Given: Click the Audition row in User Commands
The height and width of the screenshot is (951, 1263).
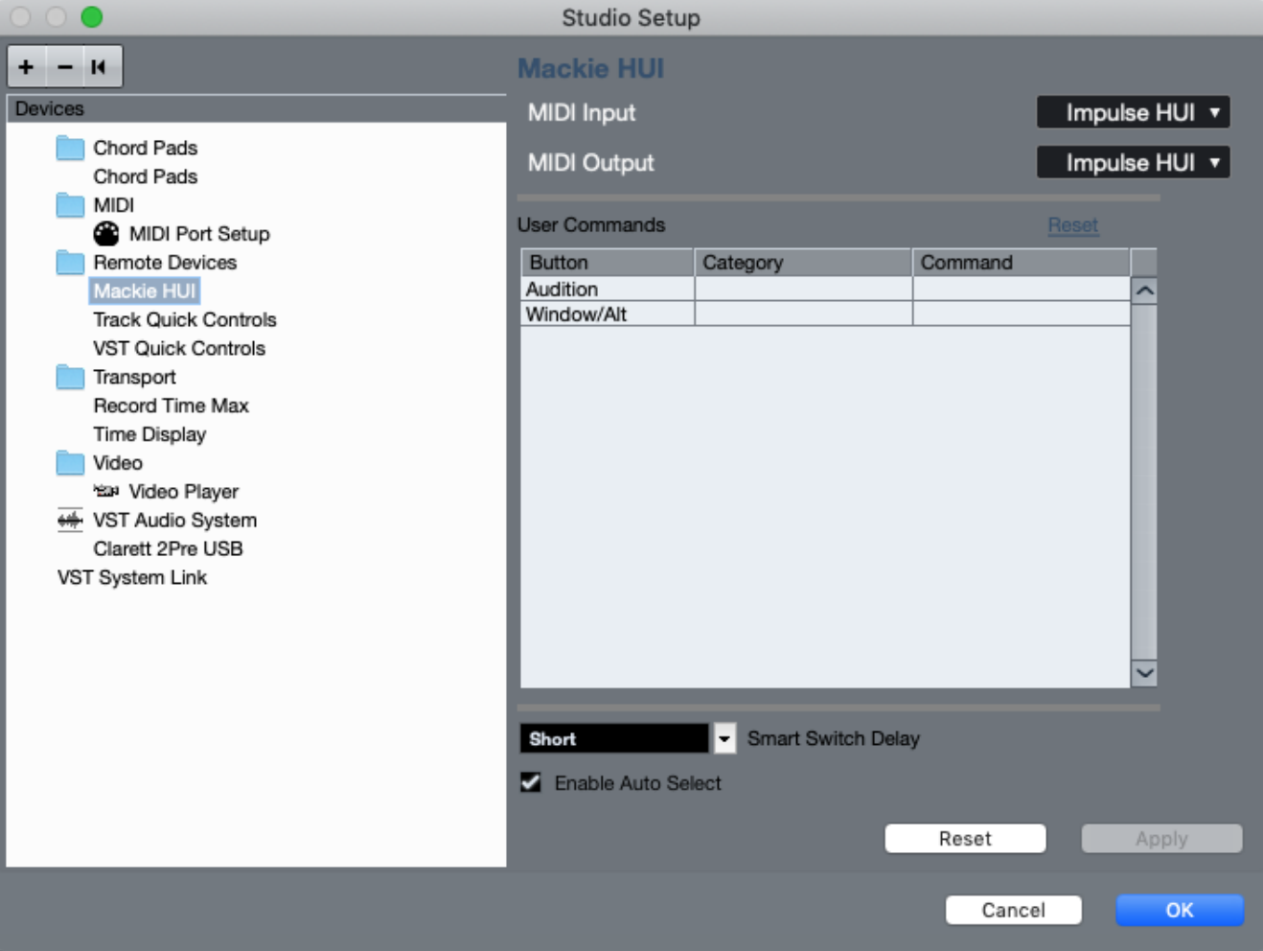Looking at the screenshot, I should coord(825,289).
